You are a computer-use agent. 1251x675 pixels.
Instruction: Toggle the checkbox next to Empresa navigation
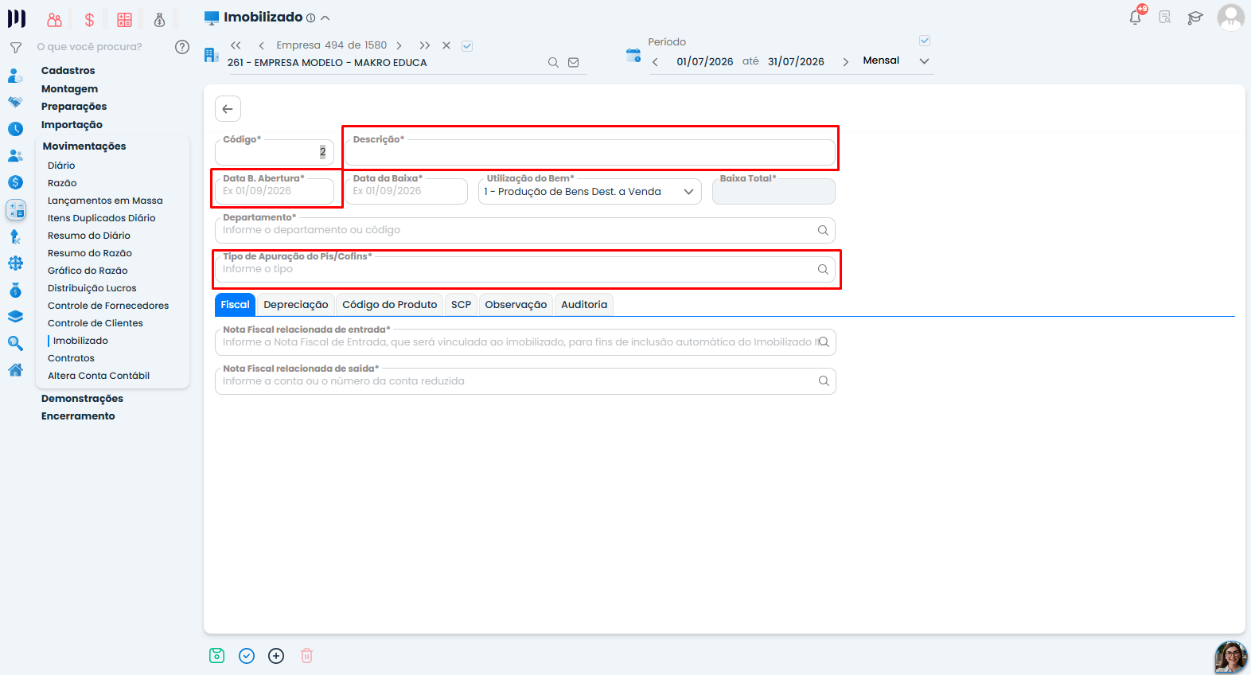467,46
